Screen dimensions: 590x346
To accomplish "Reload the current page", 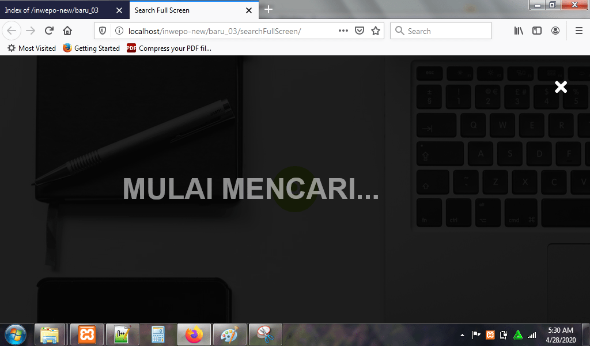I will pyautogui.click(x=49, y=31).
